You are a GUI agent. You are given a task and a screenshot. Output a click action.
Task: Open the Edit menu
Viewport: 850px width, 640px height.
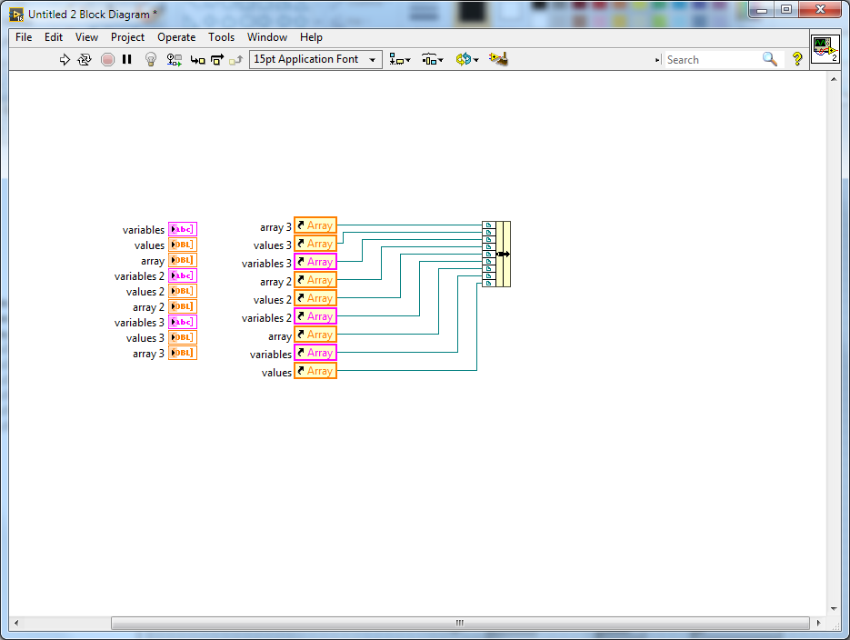(54, 37)
